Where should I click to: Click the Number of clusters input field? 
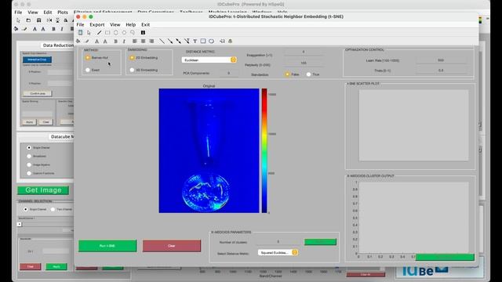(278, 242)
